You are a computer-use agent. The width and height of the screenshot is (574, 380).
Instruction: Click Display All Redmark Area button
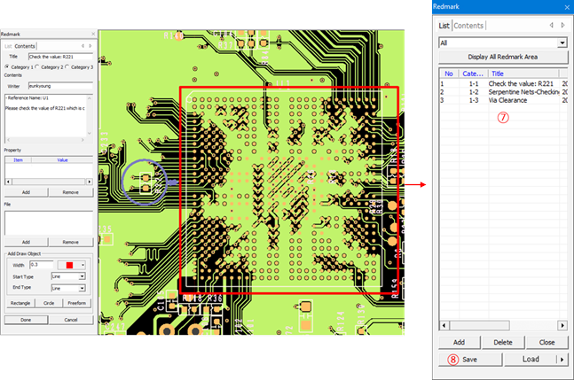(x=502, y=57)
